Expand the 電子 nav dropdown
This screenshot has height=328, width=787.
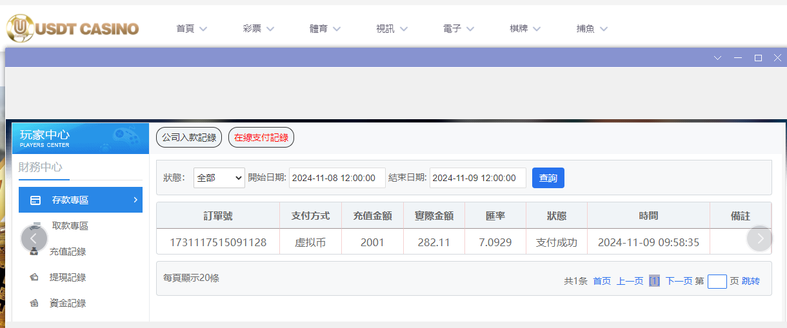(459, 29)
